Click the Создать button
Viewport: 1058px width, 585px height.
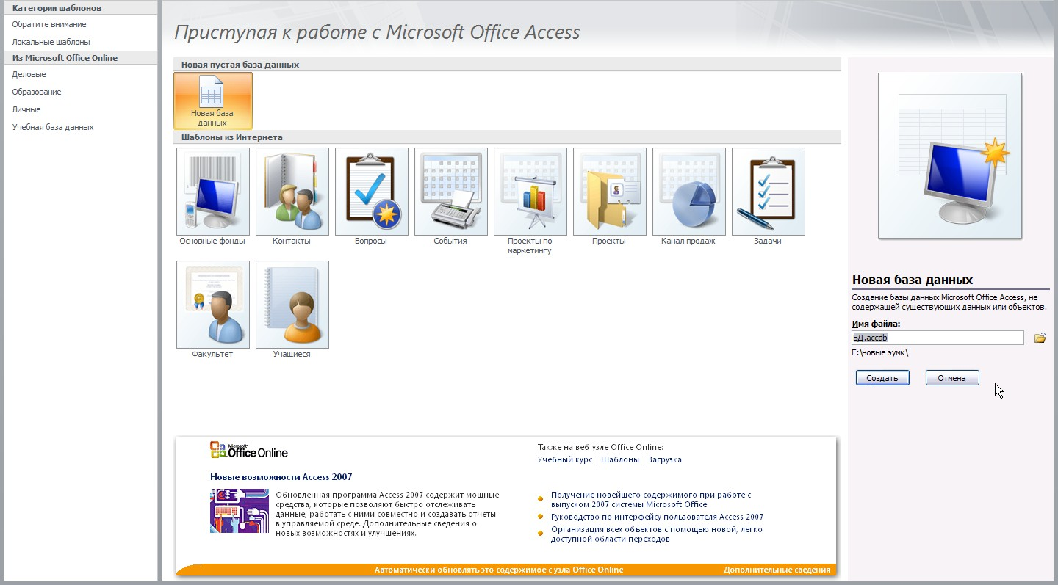pyautogui.click(x=882, y=378)
